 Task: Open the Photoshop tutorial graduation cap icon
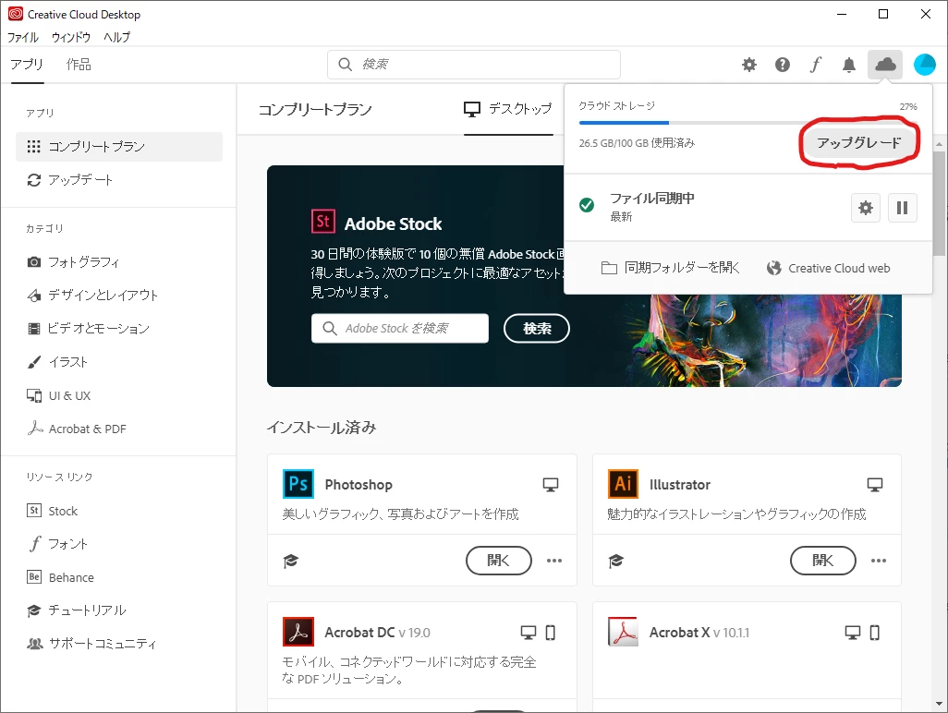[291, 561]
